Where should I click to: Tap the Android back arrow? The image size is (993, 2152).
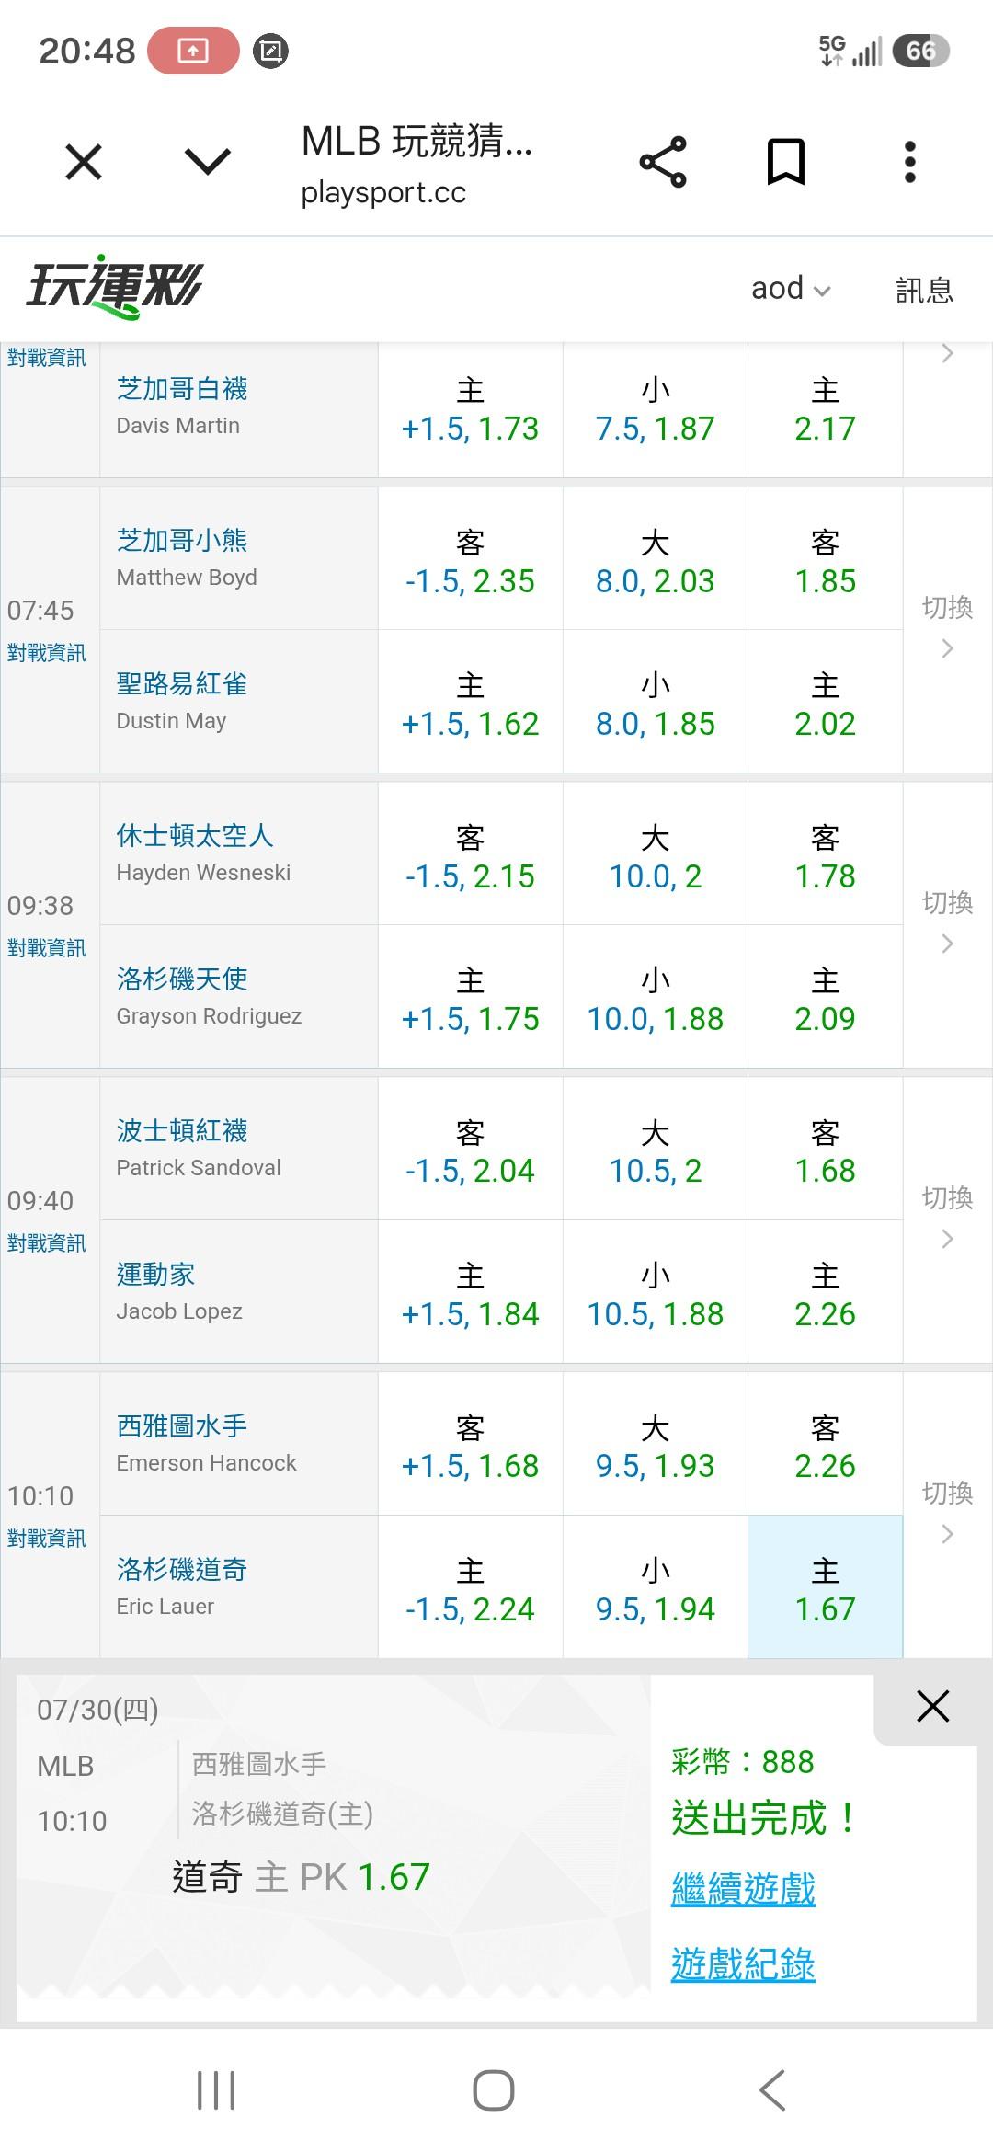(772, 2090)
